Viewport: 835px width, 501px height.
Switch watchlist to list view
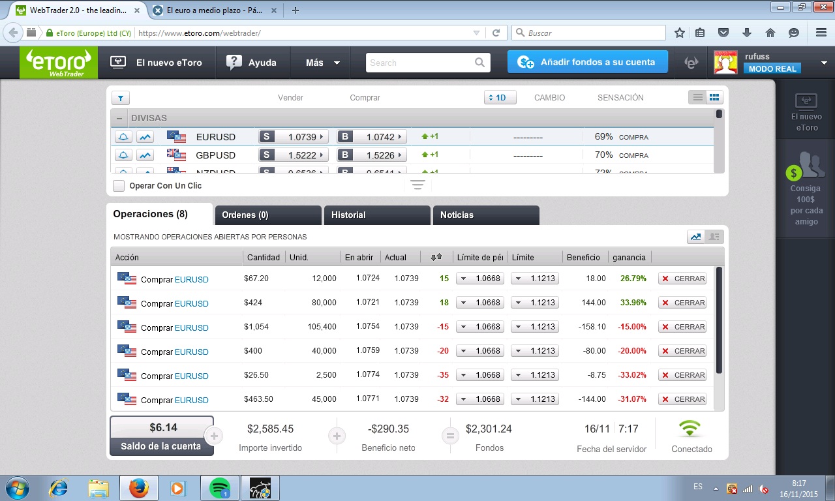(x=698, y=98)
